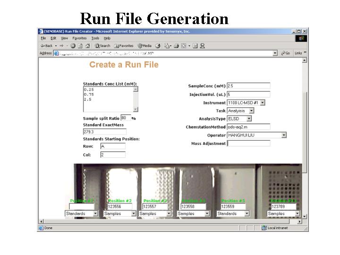
Task: Click the Standard ExactMass field
Action: click(x=105, y=132)
